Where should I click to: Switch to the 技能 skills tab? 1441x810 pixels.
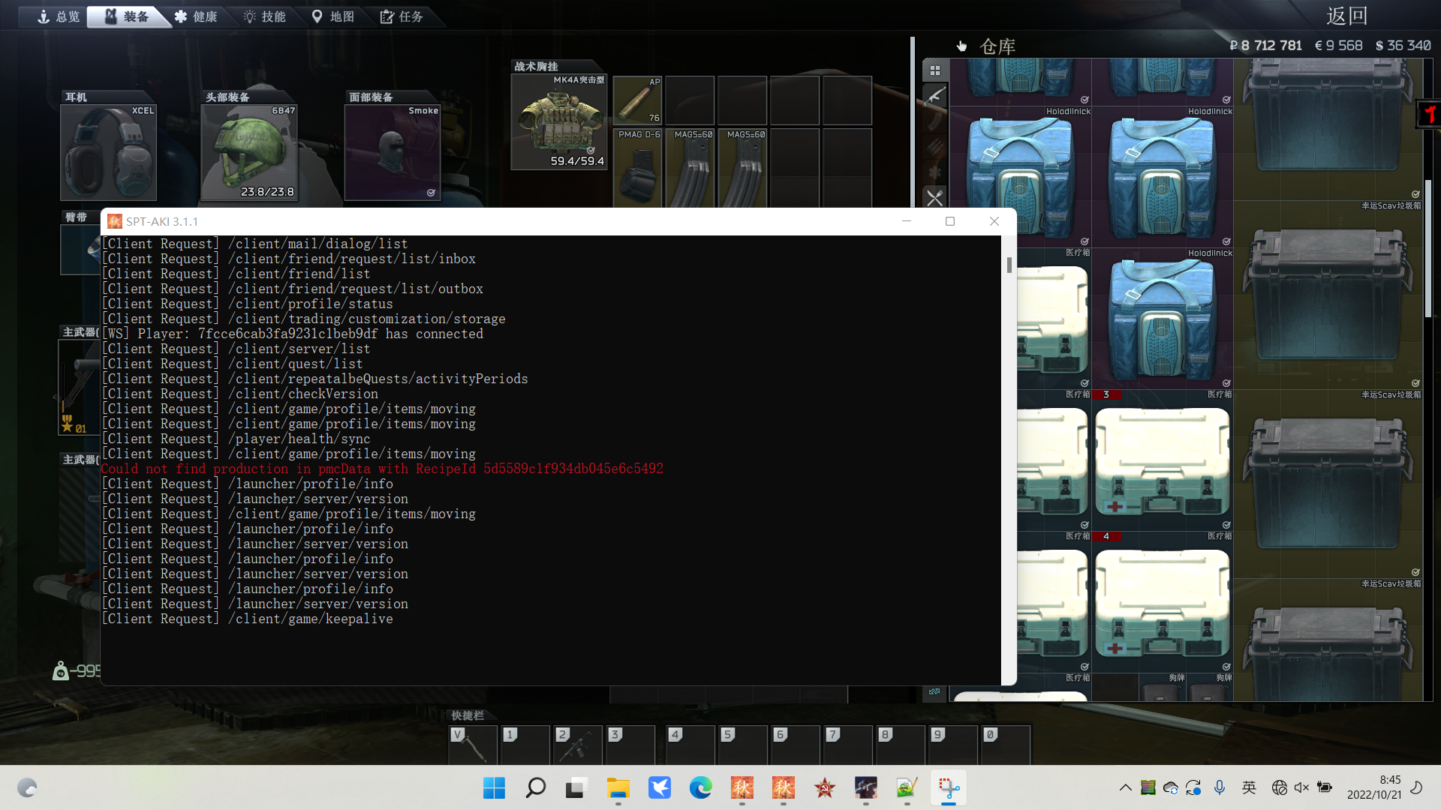click(264, 16)
